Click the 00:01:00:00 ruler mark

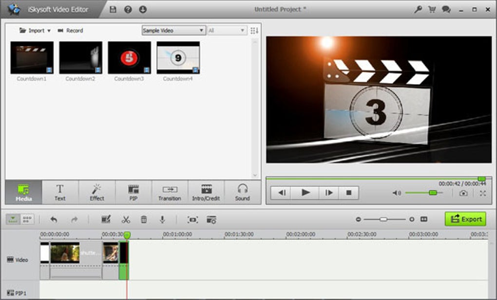click(x=177, y=234)
